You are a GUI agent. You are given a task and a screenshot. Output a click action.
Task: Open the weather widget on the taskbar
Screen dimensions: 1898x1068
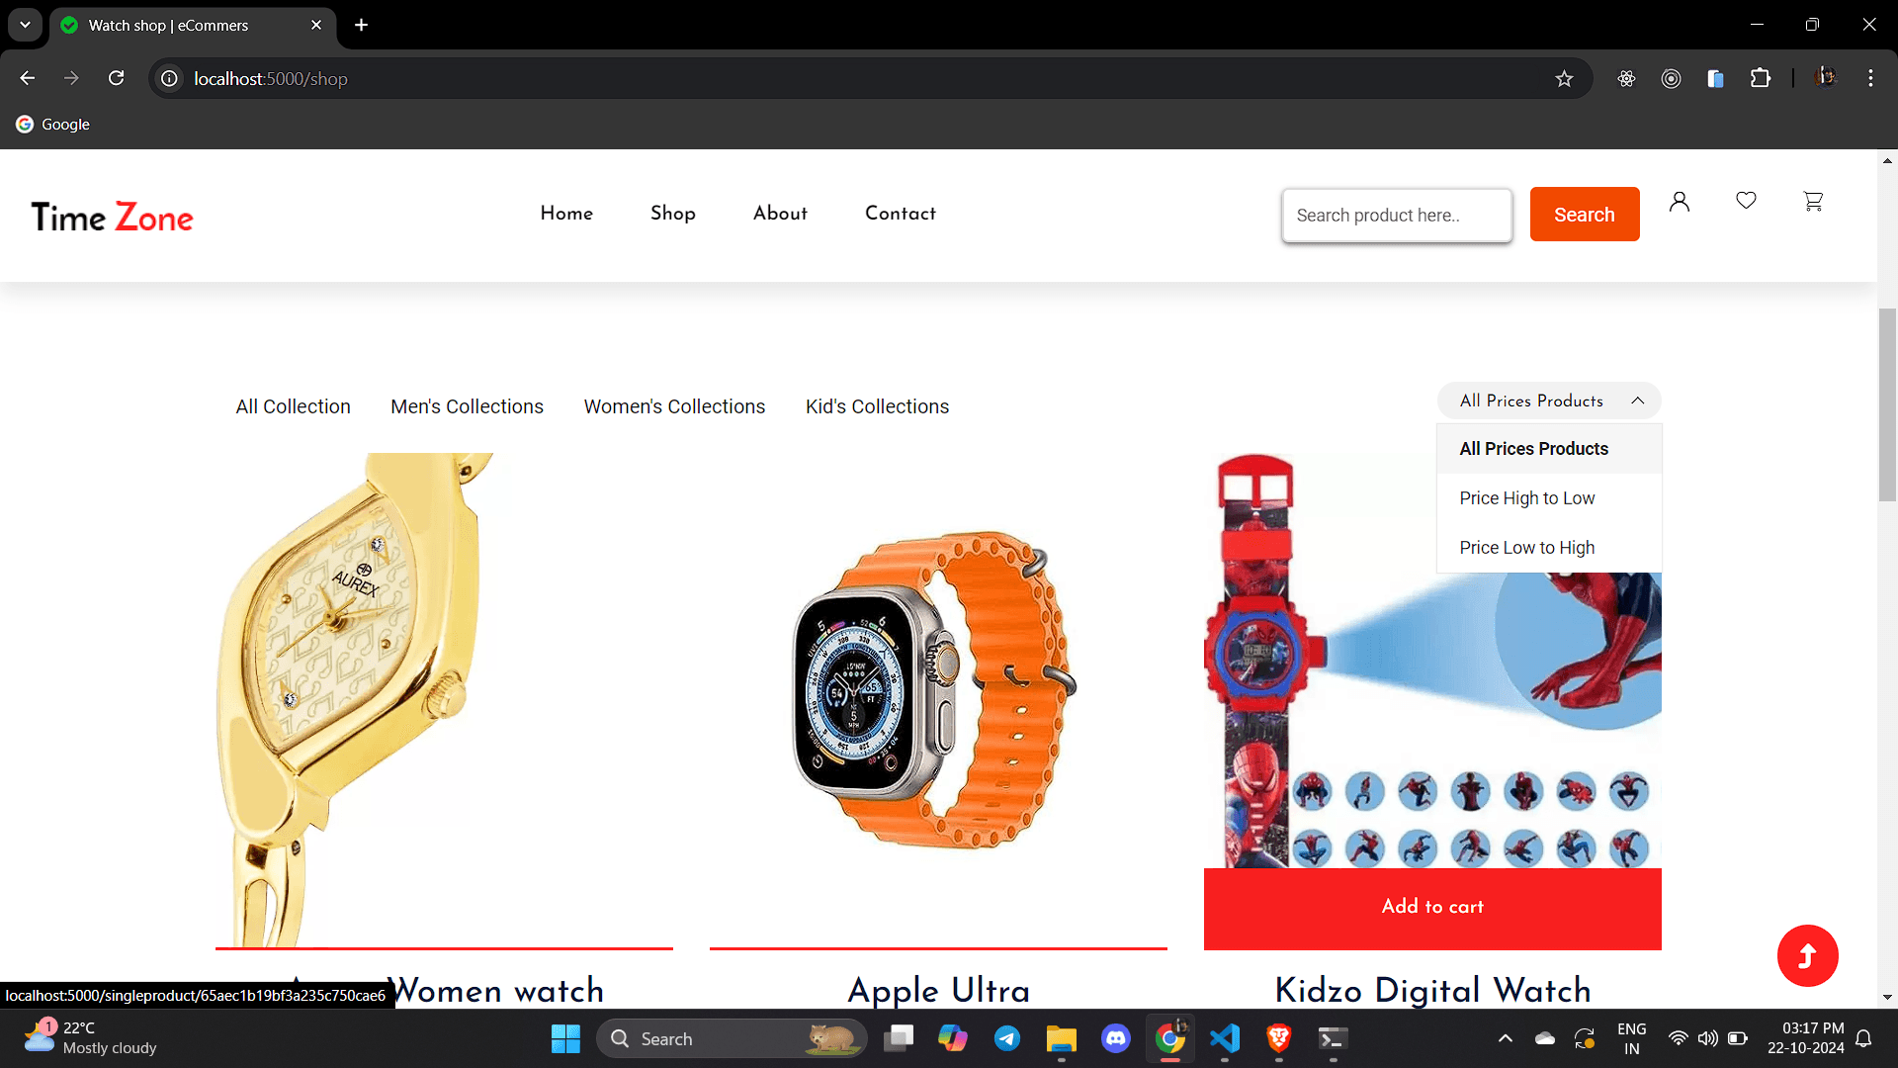tap(91, 1038)
